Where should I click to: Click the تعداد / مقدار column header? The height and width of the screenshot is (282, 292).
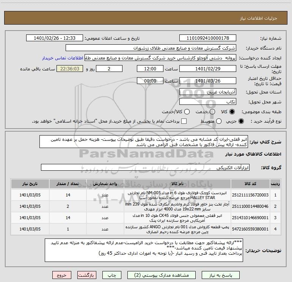coord(68,184)
